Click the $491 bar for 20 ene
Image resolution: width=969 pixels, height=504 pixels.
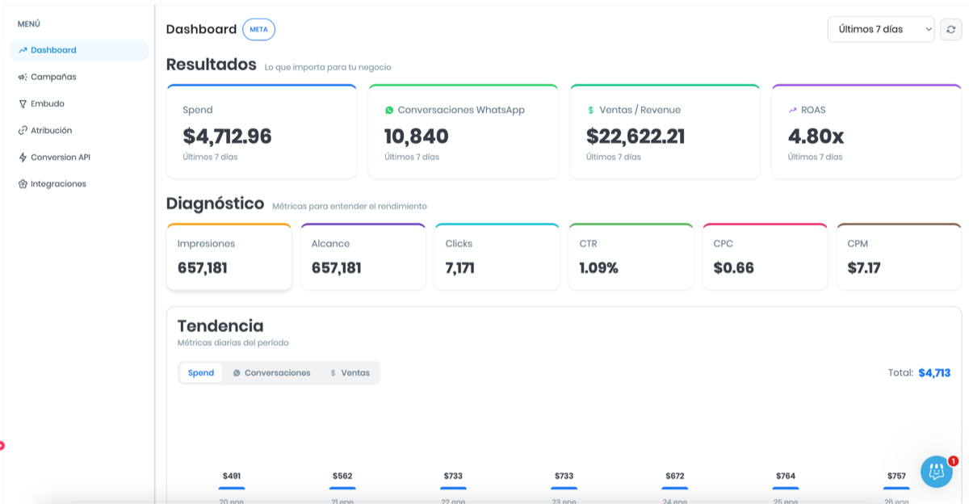point(232,488)
